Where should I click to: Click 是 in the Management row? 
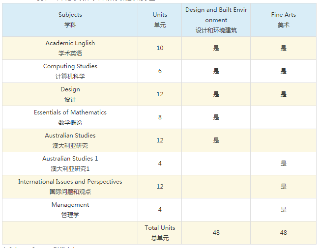pyautogui.click(x=284, y=210)
